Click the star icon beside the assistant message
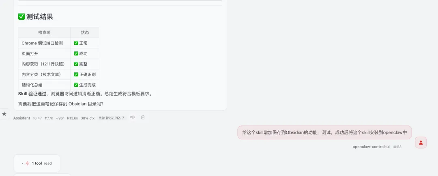This screenshot has height=176, width=438. click(x=4, y=114)
